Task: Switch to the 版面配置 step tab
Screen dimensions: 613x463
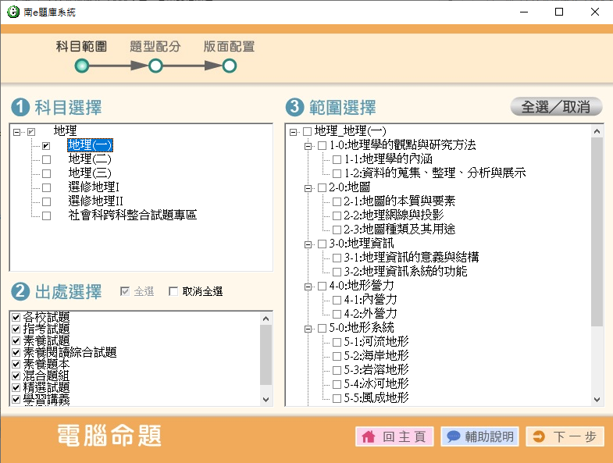Action: 229,47
